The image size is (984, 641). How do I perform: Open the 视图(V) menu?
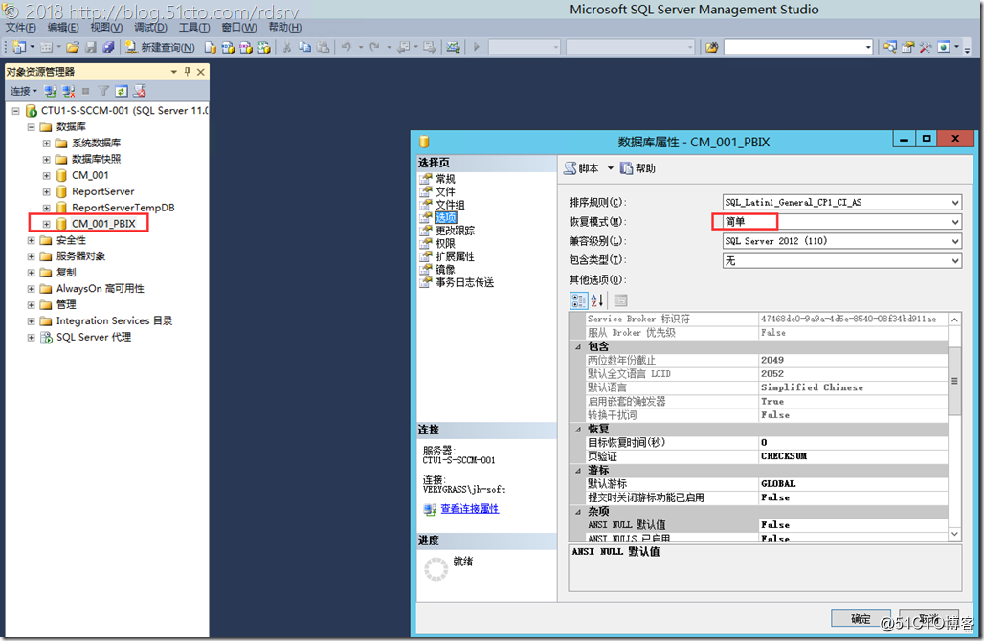click(105, 27)
